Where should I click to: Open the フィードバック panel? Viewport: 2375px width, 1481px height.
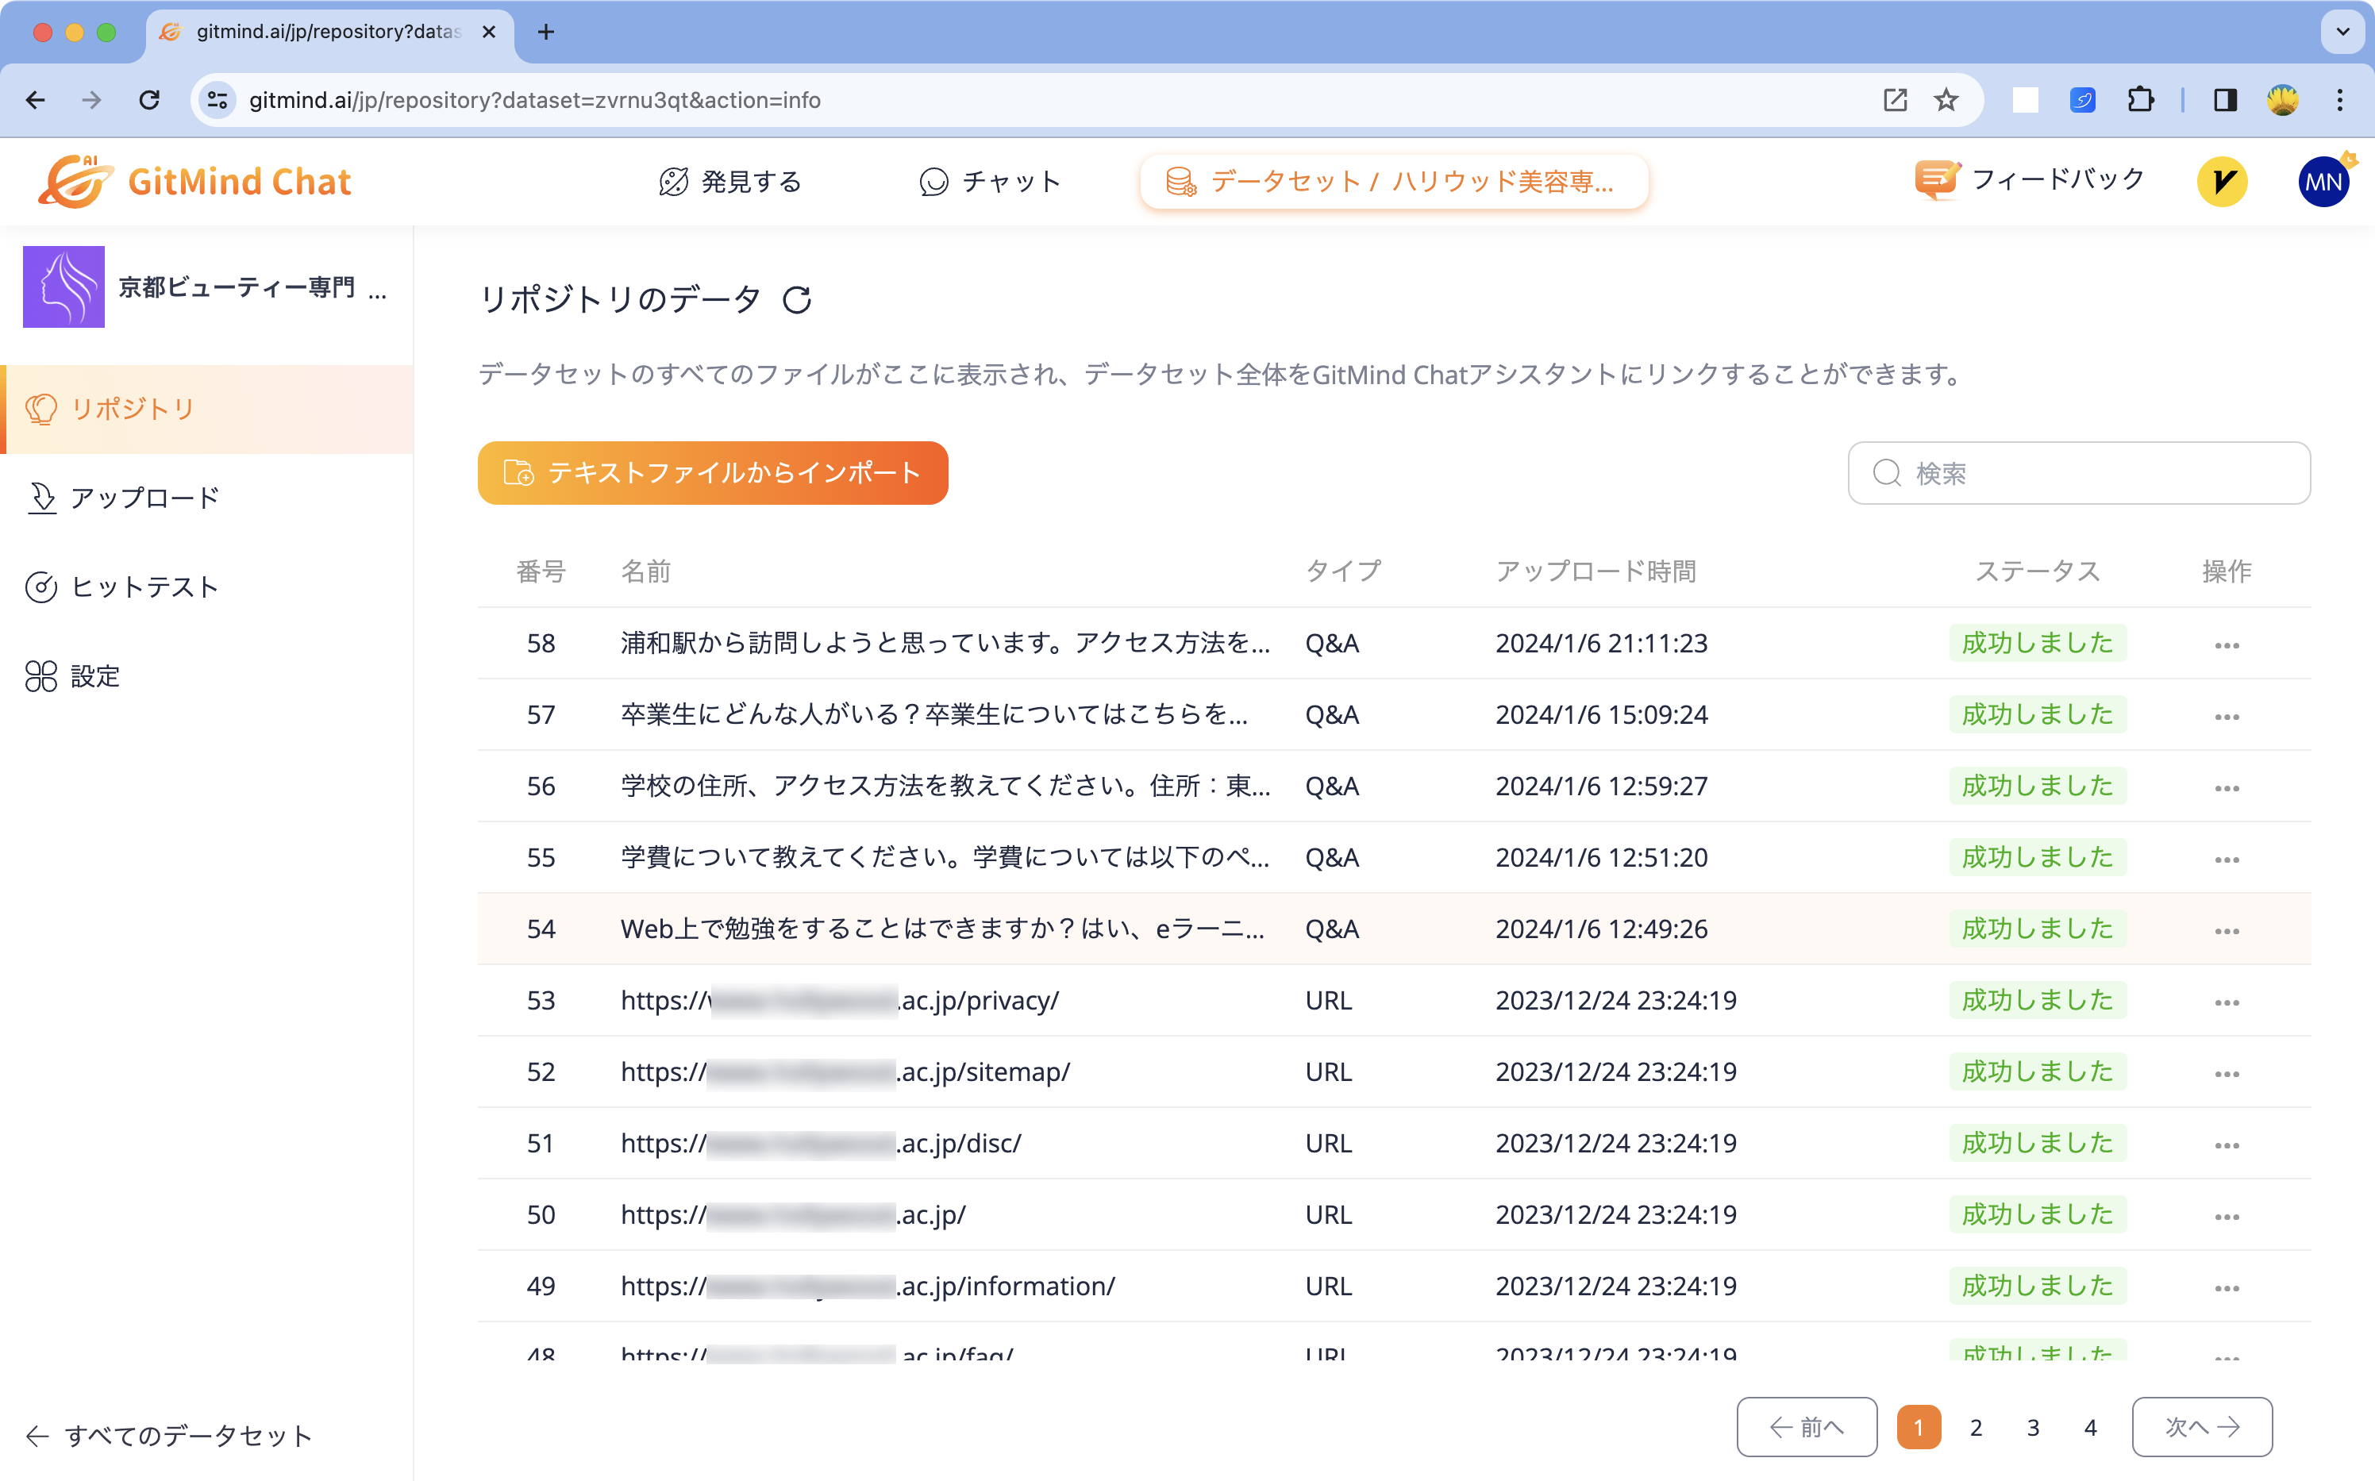(x=2030, y=180)
